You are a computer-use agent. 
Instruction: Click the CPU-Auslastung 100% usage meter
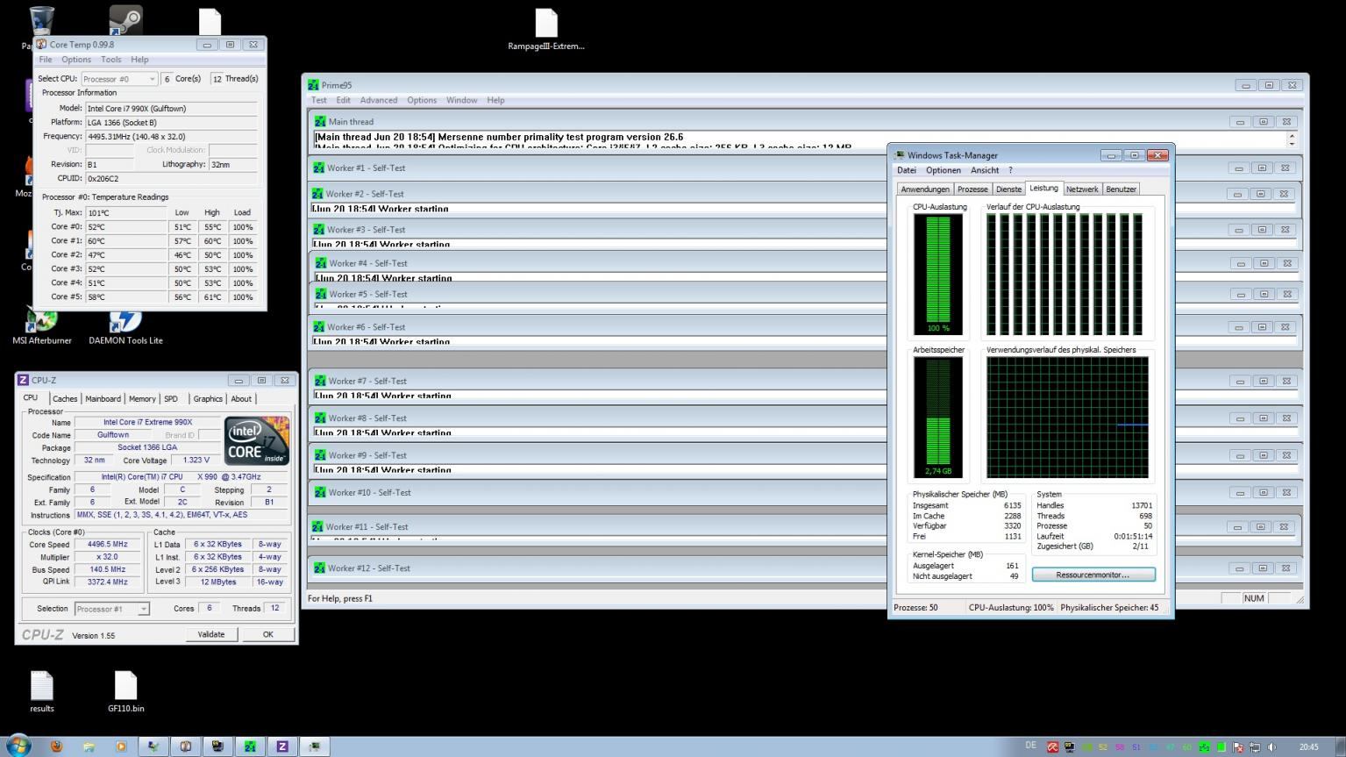(x=938, y=274)
